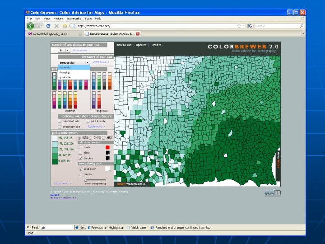This screenshot has height=244, width=325.
Task: Close the Find bar with its X icon
Action: [x=28, y=227]
